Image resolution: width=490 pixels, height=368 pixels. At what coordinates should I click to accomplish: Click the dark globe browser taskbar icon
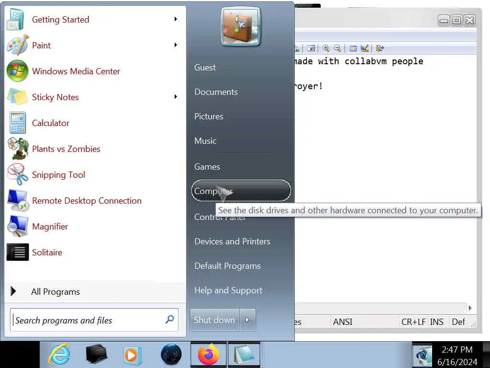171,355
